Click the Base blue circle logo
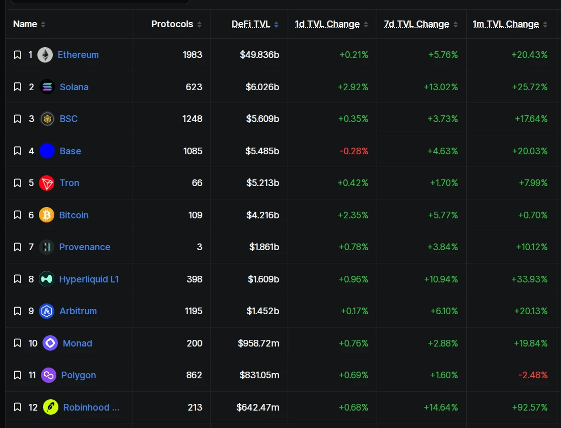Viewport: 561px width, 428px height. pos(47,151)
